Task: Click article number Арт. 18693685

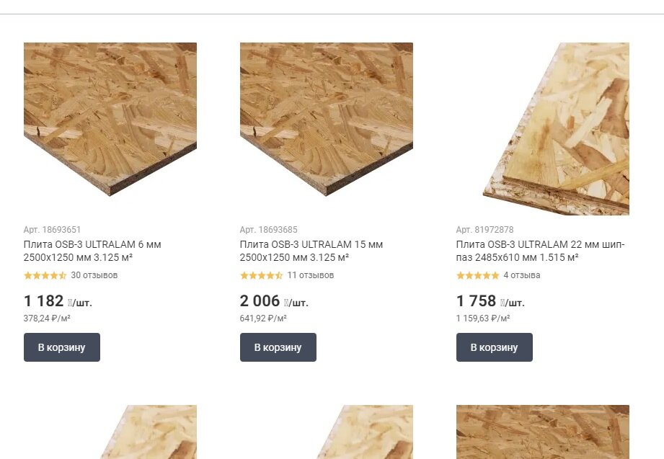Action: pyautogui.click(x=268, y=229)
